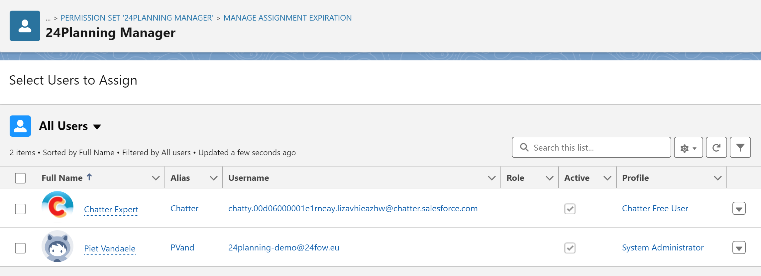
Task: Open the filter funnel icon
Action: pos(740,148)
